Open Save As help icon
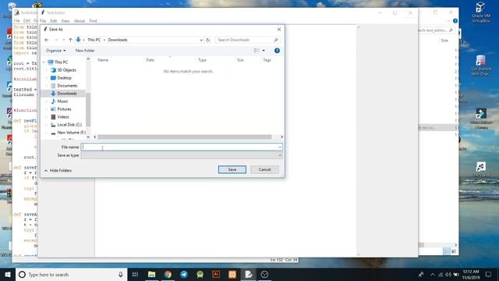This screenshot has height=281, width=499. 277,51
